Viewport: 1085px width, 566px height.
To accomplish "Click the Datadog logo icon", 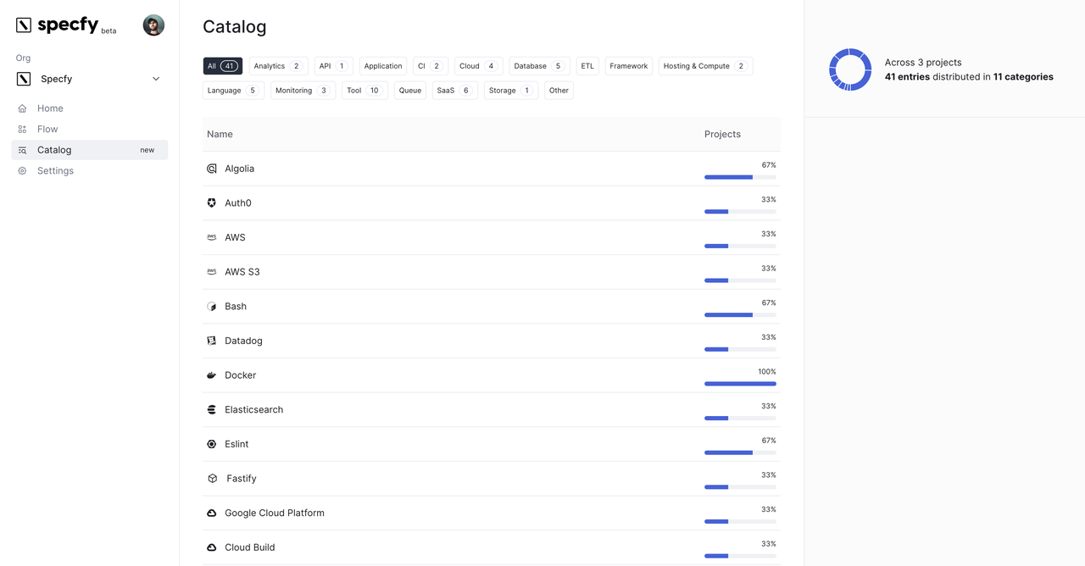I will click(x=212, y=341).
